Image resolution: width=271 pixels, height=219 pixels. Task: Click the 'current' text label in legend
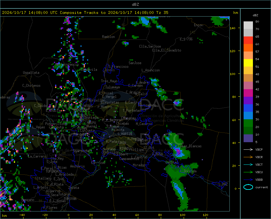click(261, 187)
